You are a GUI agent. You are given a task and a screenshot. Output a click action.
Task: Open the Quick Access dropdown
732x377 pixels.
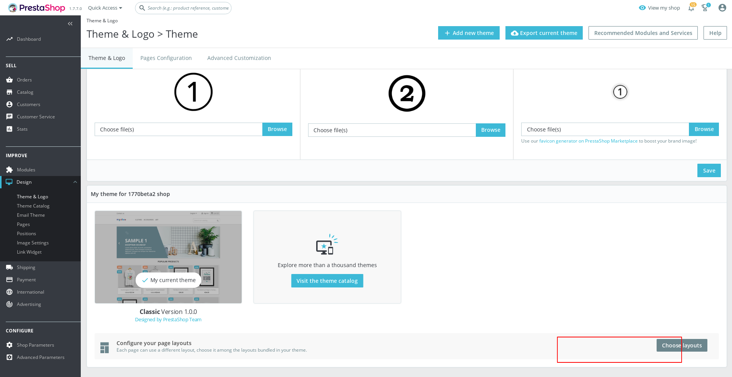(x=104, y=8)
